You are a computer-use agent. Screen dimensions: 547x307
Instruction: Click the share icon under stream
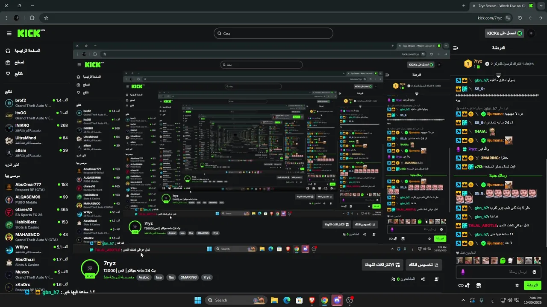click(x=423, y=279)
